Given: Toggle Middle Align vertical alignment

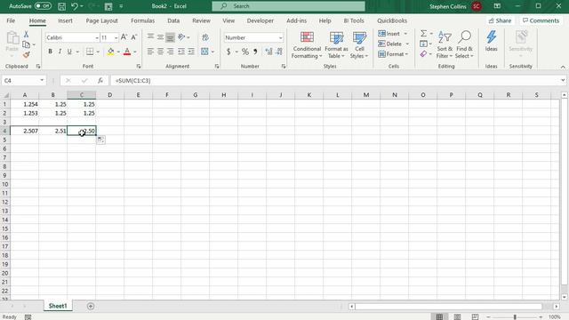Looking at the screenshot, I should coord(160,37).
